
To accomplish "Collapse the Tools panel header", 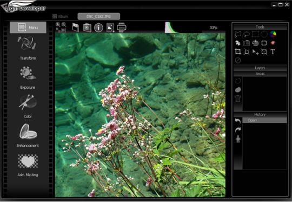I will (260, 27).
